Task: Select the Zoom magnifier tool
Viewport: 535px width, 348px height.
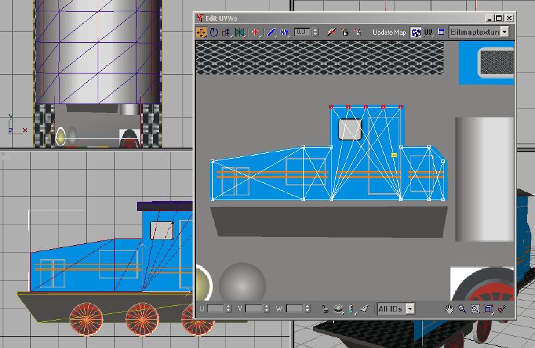Action: pyautogui.click(x=462, y=309)
